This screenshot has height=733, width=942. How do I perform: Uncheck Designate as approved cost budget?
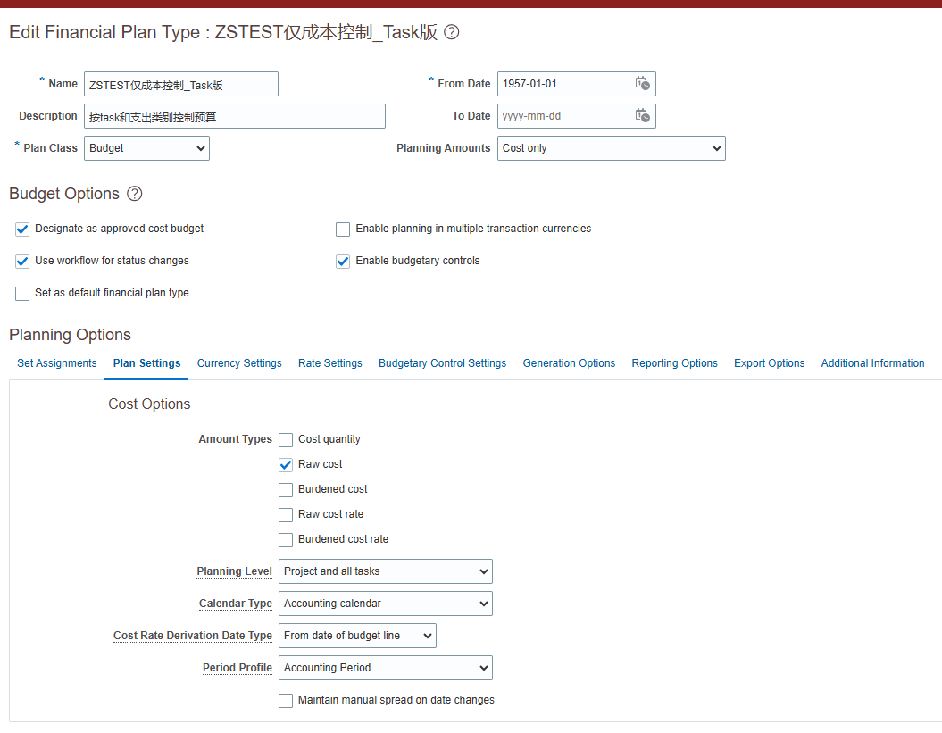click(x=21, y=229)
